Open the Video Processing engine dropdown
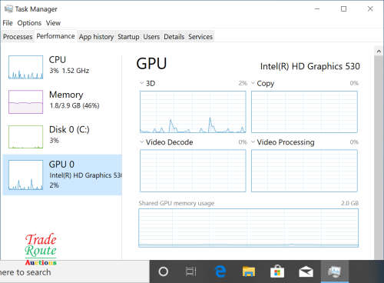This screenshot has width=384, height=283. pos(253,141)
